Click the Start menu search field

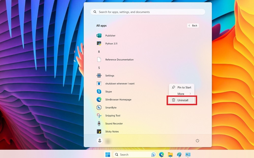147,12
